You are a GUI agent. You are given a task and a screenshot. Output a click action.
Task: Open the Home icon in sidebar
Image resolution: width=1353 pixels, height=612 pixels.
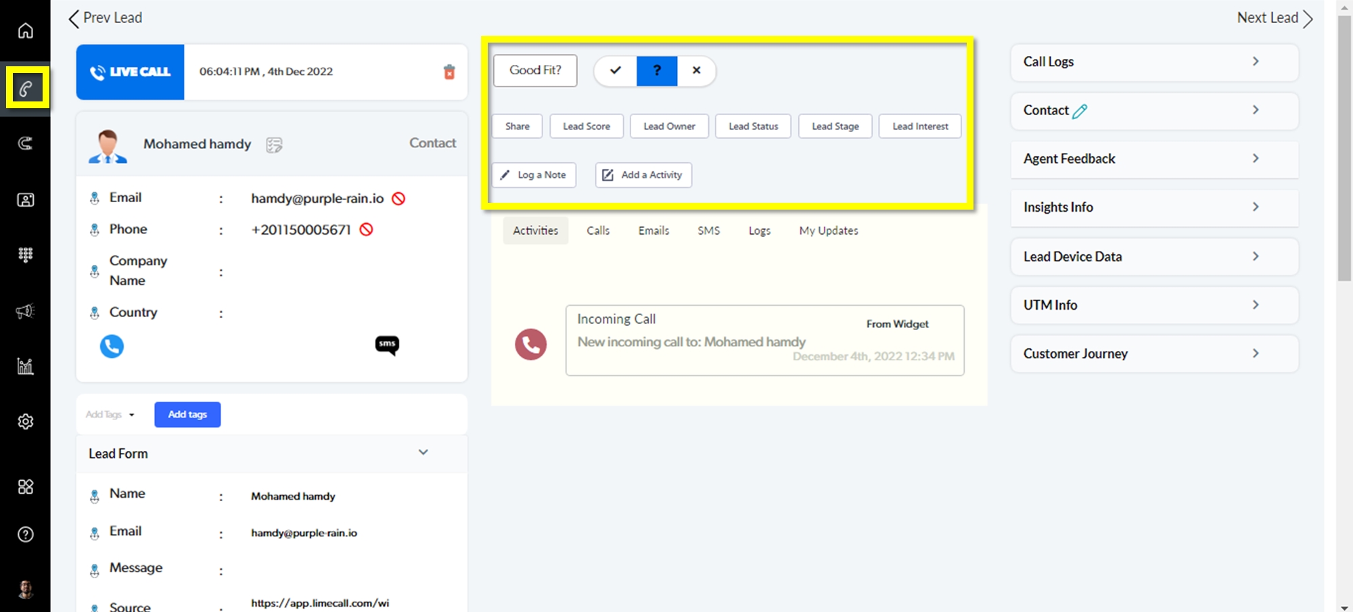tap(25, 31)
